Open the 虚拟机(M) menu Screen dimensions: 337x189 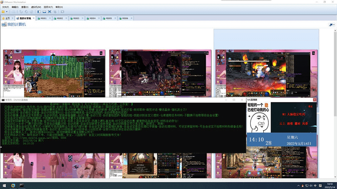pos(36,7)
